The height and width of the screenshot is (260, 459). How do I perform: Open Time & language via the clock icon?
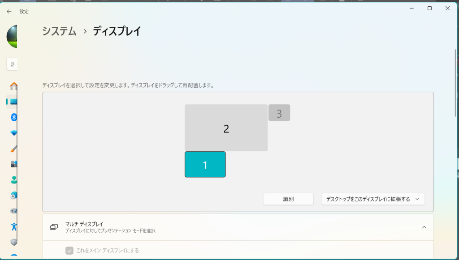(x=13, y=195)
